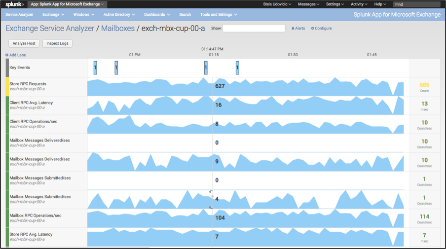Click the Analyze Host button

[x=24, y=43]
